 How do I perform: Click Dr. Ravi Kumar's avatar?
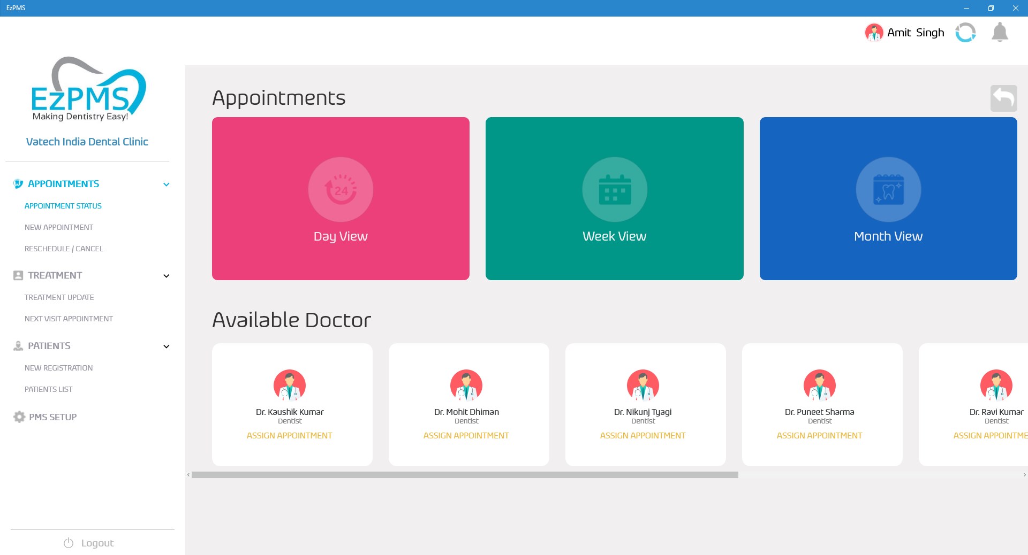pos(996,385)
